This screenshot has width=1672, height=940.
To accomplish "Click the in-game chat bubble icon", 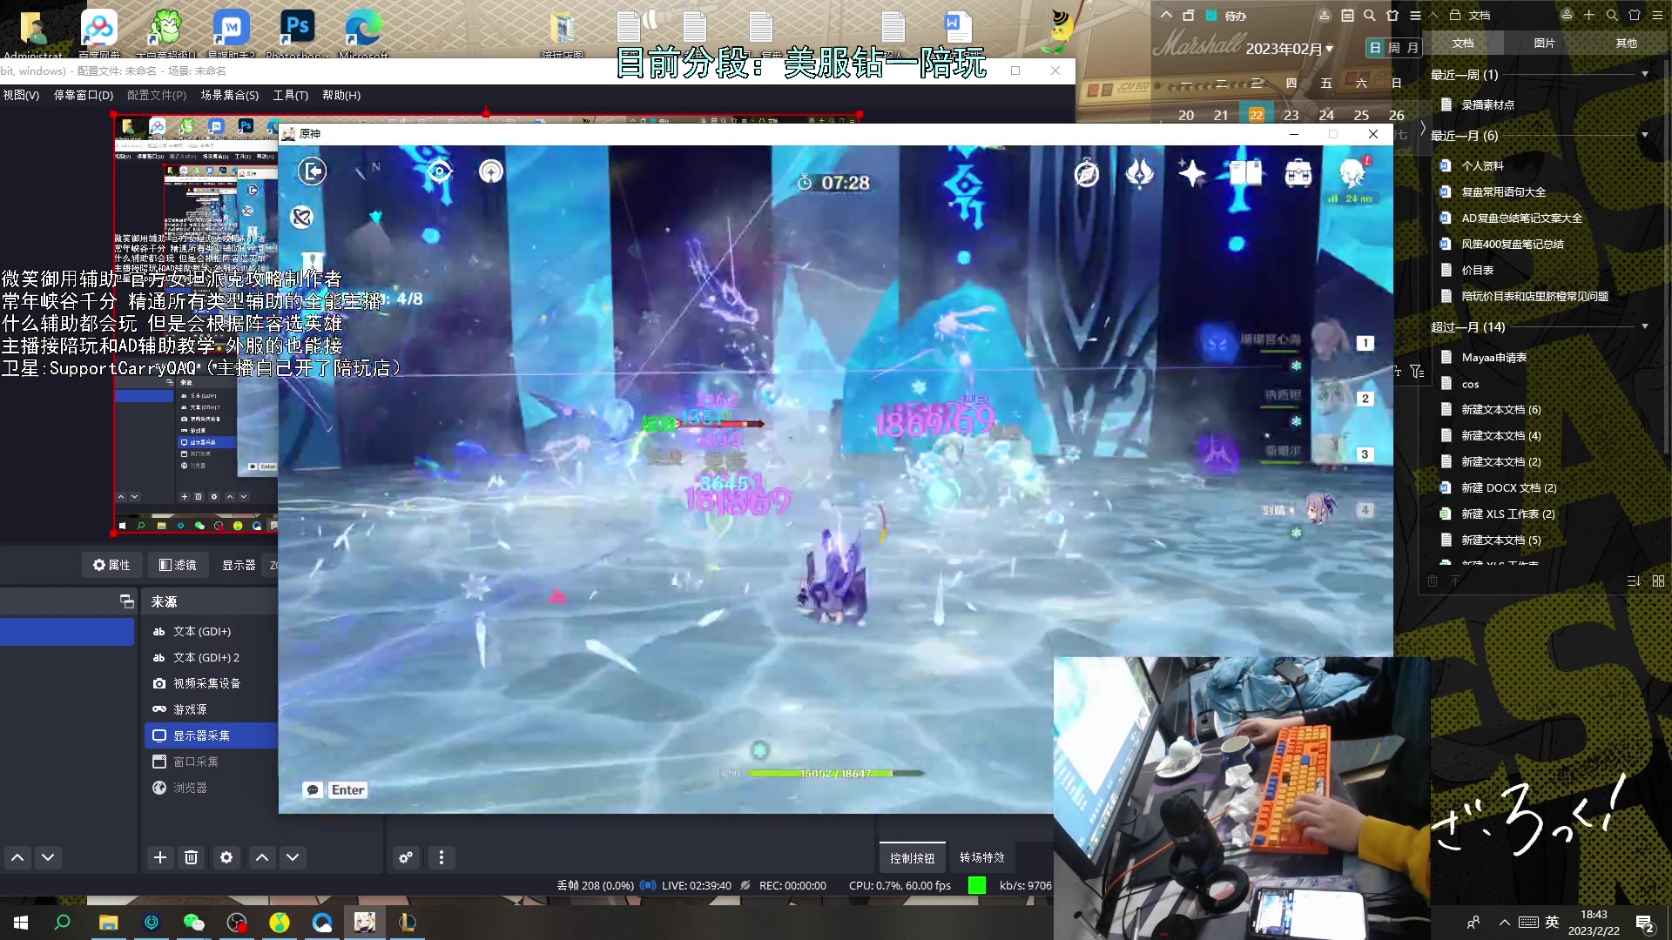I will coord(313,790).
